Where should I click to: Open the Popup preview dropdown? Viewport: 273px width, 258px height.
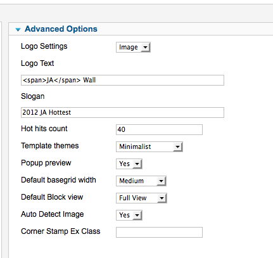129,164
